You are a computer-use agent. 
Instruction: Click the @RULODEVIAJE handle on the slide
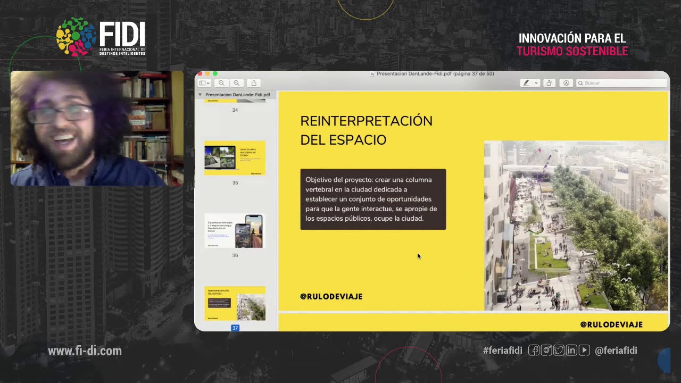(331, 297)
